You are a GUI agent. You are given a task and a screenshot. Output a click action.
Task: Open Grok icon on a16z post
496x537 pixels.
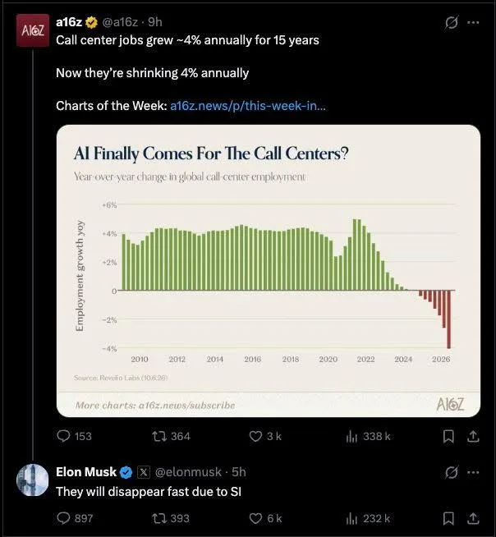[451, 23]
